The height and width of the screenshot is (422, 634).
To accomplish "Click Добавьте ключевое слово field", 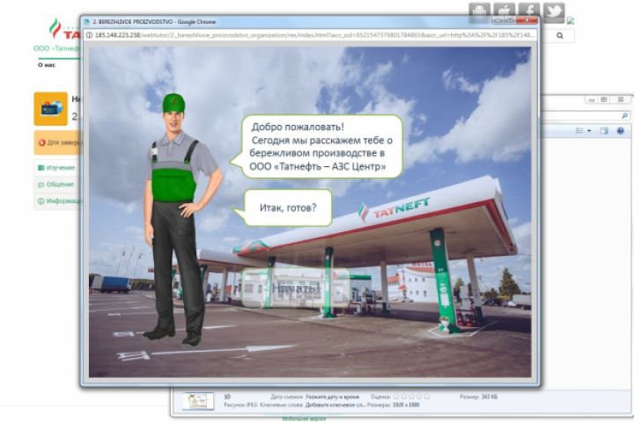I will [x=335, y=404].
